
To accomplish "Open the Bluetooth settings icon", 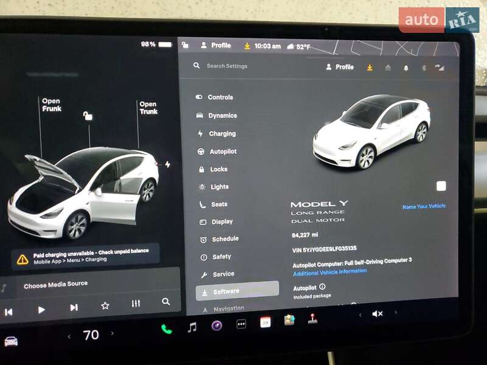I will (x=423, y=67).
